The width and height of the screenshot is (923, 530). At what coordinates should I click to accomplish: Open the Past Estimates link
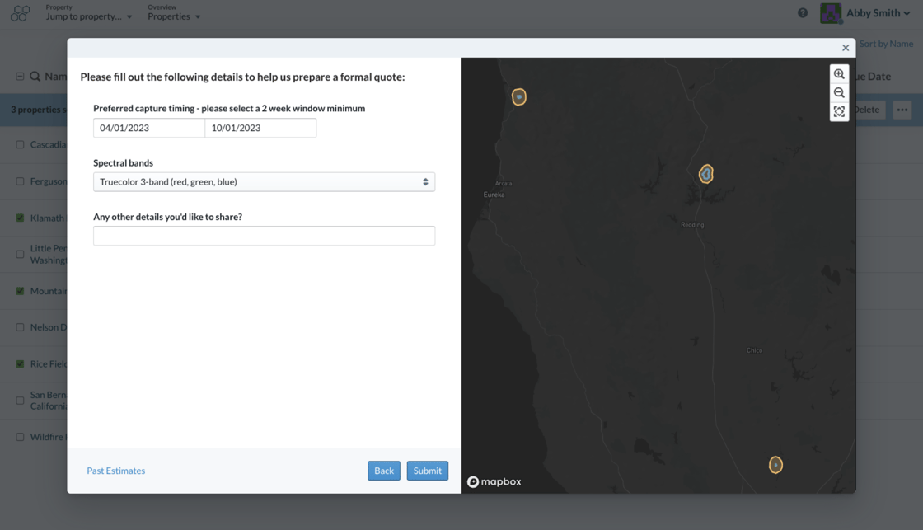point(116,471)
